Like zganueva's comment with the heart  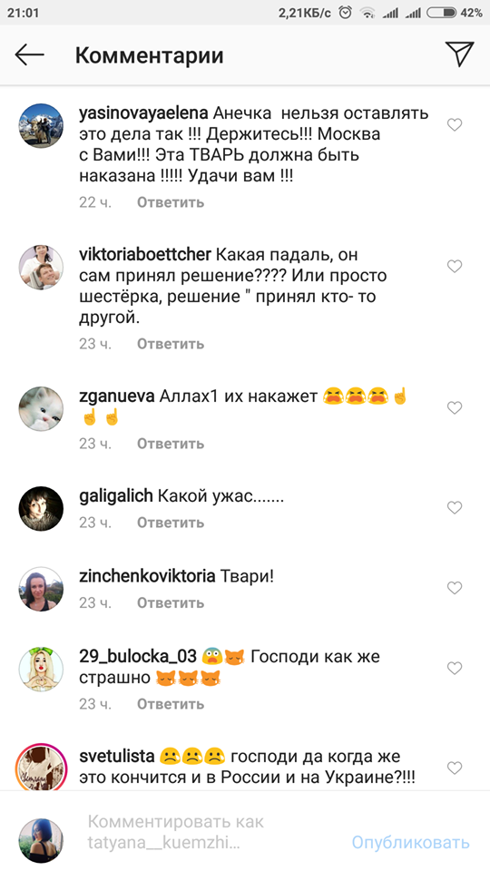point(455,407)
